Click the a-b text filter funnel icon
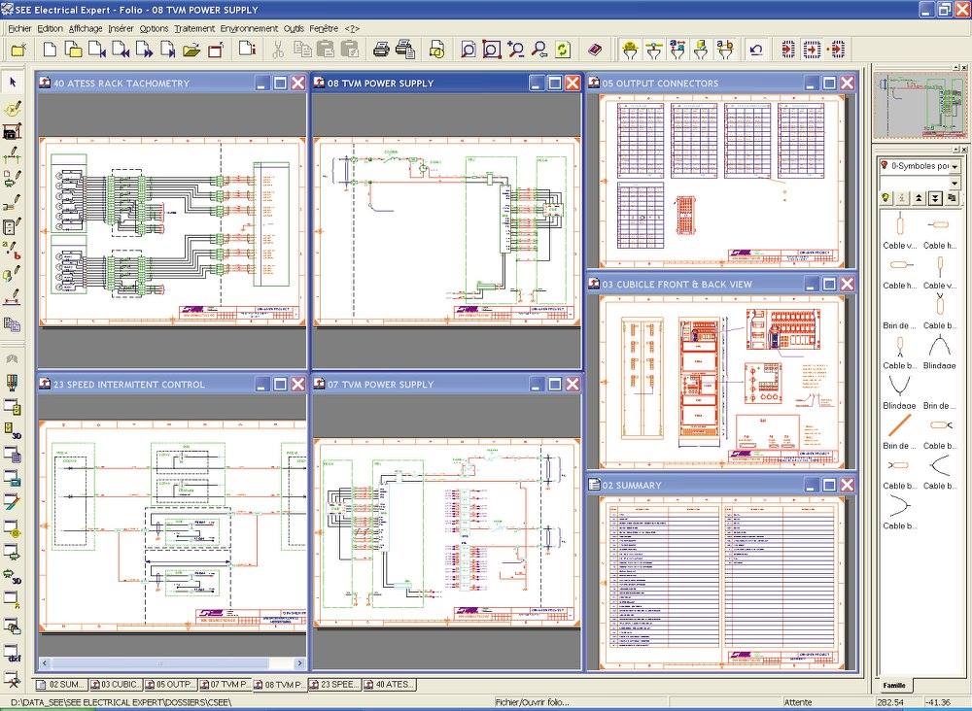The image size is (972, 711). coord(725,50)
